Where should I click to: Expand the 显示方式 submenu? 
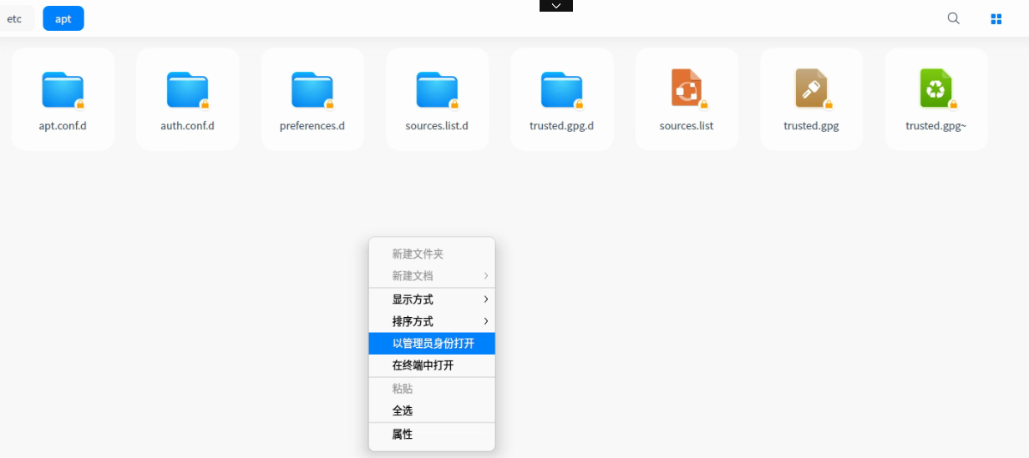pos(432,299)
